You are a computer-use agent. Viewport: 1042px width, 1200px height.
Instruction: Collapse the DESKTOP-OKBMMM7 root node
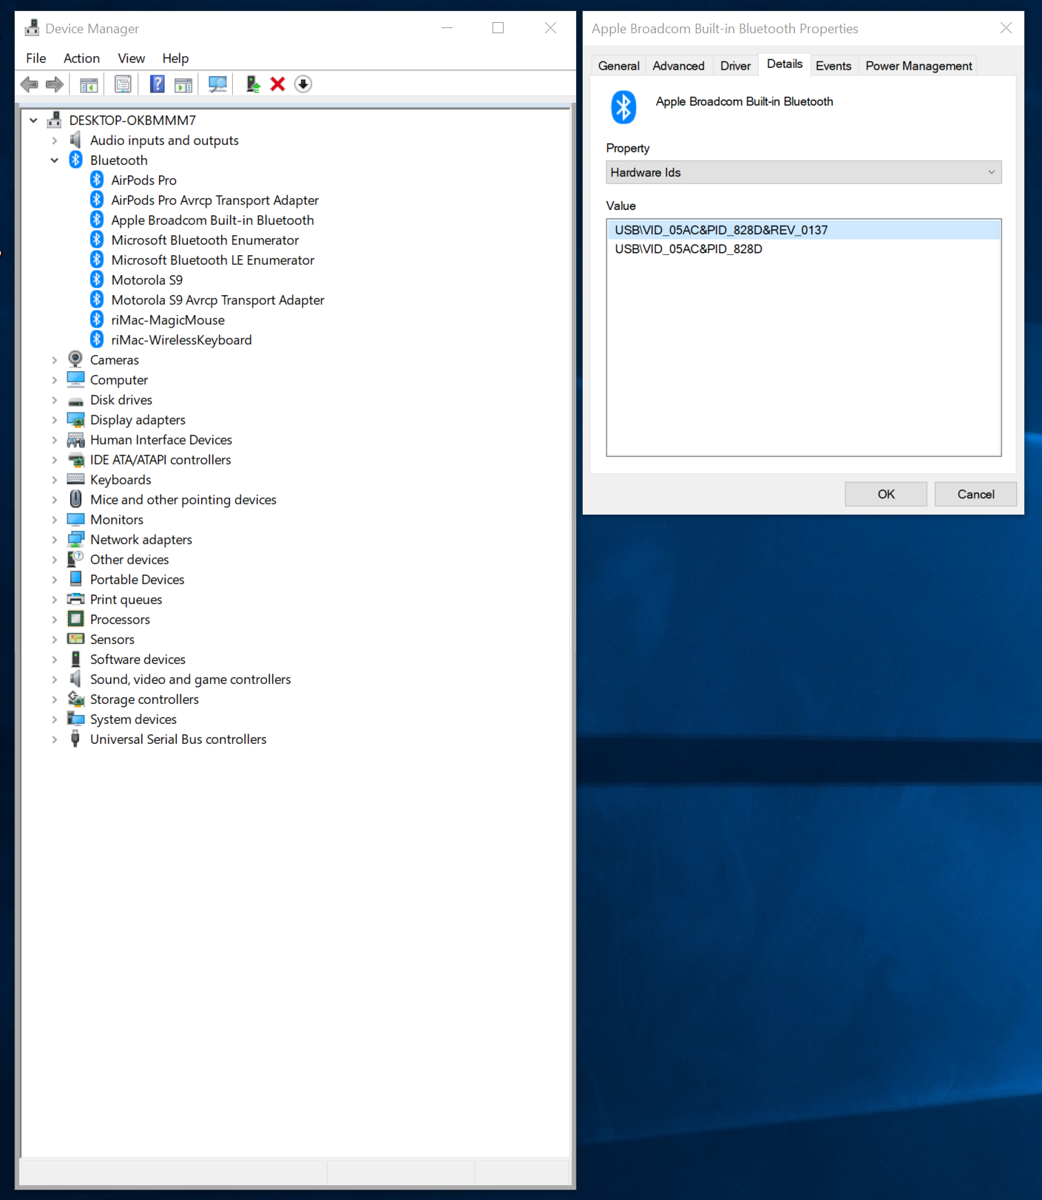(x=33, y=120)
